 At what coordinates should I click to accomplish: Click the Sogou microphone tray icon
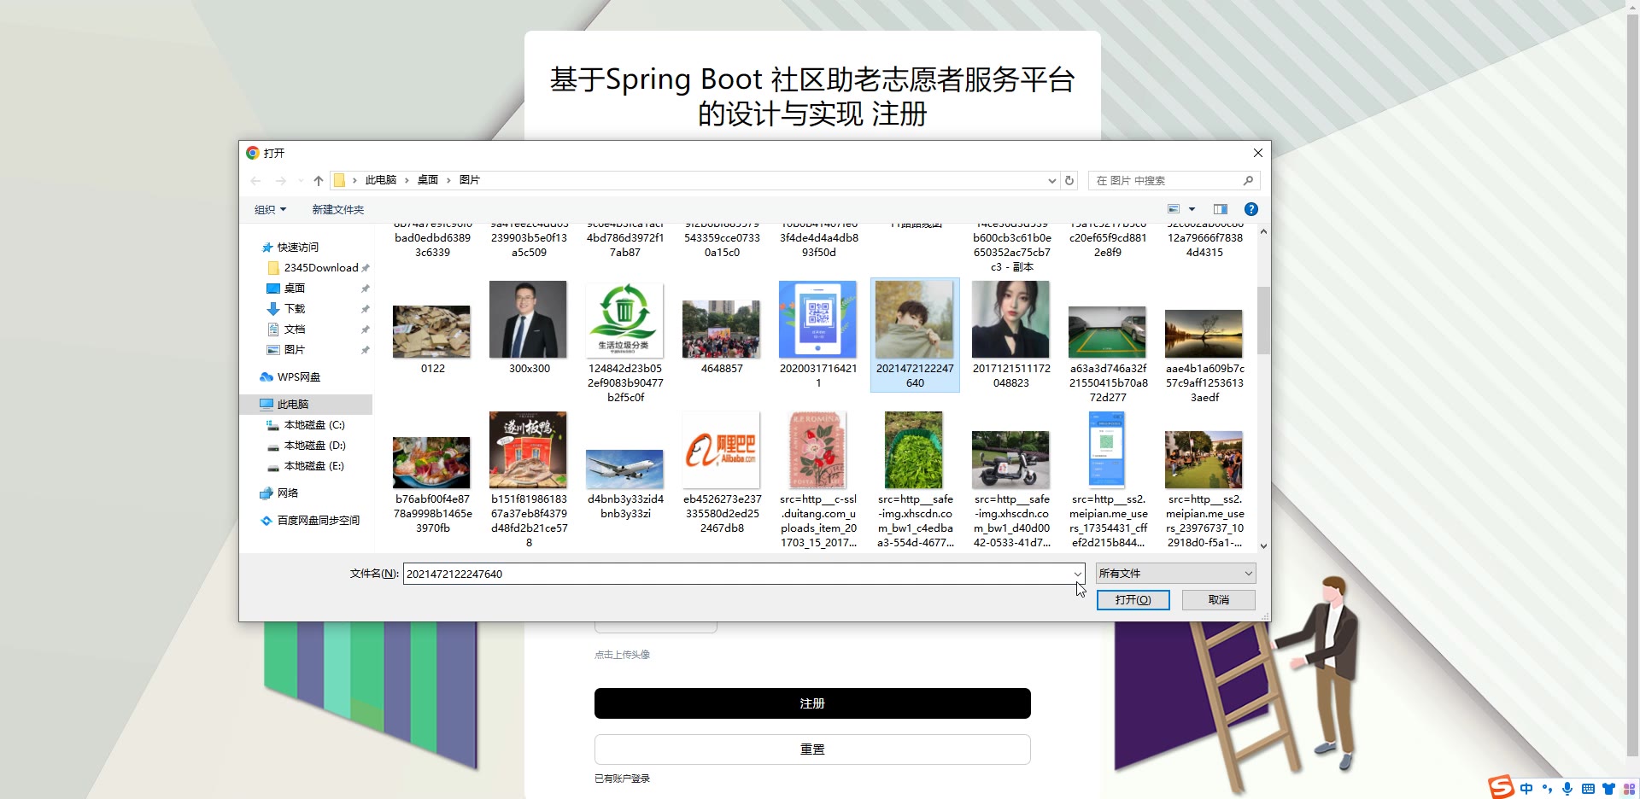pyautogui.click(x=1567, y=789)
